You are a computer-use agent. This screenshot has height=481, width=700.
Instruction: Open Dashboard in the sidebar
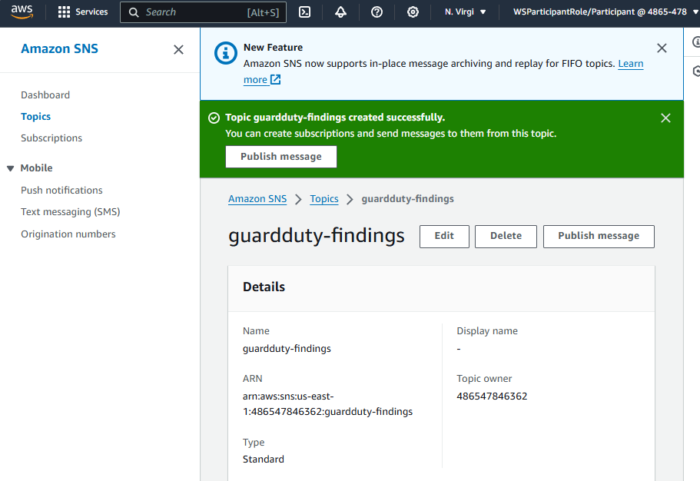[45, 95]
